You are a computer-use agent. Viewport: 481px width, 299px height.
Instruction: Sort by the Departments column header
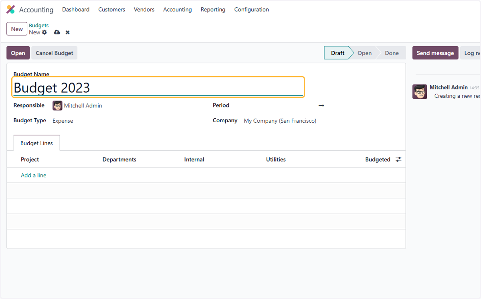click(119, 160)
